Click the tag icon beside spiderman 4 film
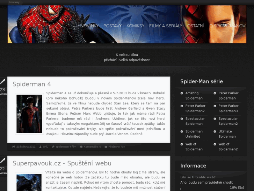The image size is (254, 191). point(53,147)
